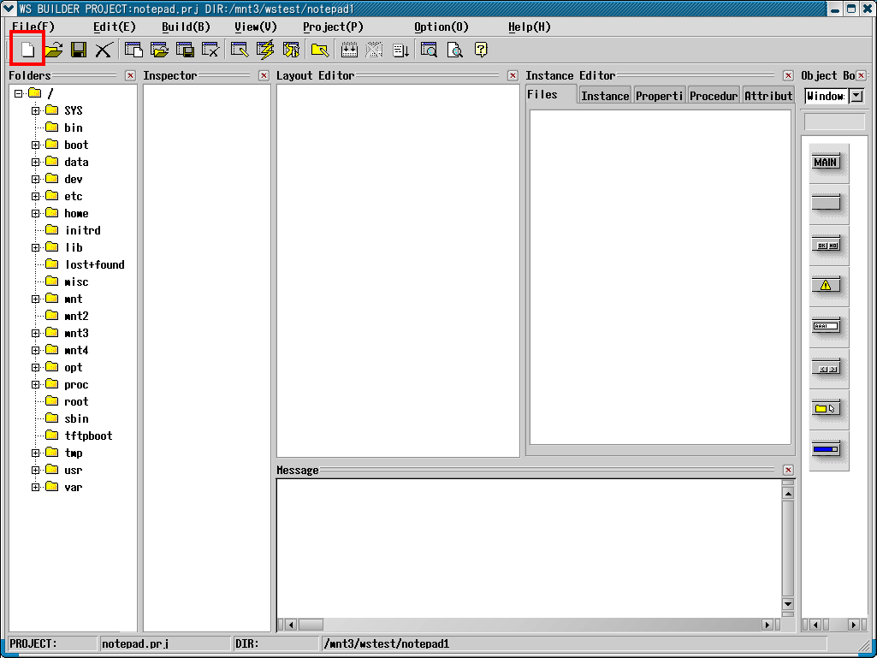The width and height of the screenshot is (877, 658).
Task: Open the Project(P) menu
Action: pos(333,27)
